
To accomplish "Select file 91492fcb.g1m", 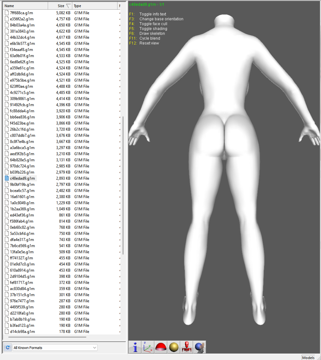I will tap(22, 105).
